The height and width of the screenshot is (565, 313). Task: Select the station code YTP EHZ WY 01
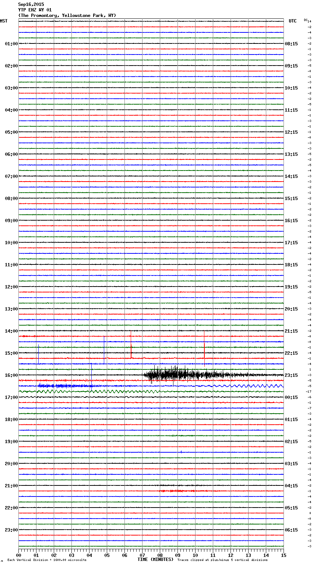click(x=35, y=10)
